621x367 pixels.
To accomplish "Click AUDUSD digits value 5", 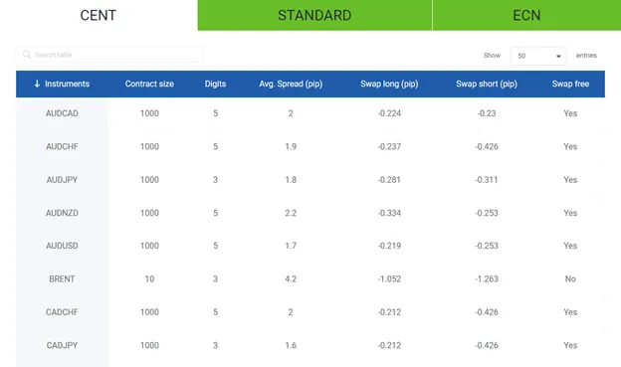I will [215, 246].
